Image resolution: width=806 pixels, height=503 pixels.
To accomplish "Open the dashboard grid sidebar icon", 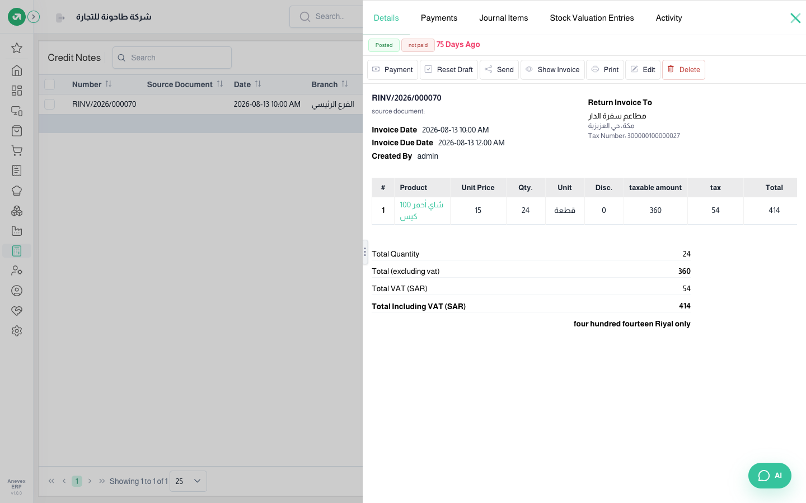I will 17,91.
